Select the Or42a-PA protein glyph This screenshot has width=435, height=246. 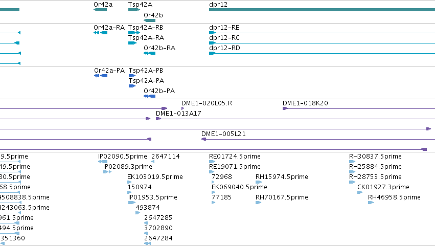pos(101,76)
